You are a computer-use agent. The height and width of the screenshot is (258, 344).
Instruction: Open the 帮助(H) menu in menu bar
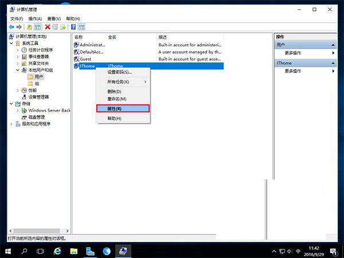tap(73, 19)
